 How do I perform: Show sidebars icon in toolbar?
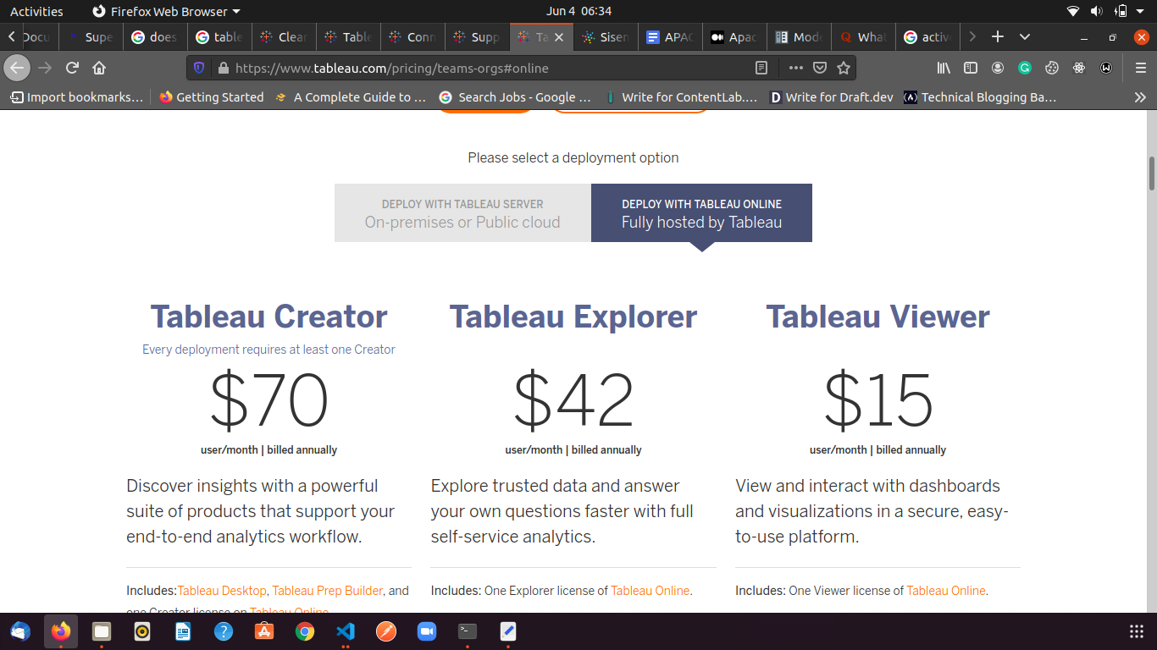[971, 68]
